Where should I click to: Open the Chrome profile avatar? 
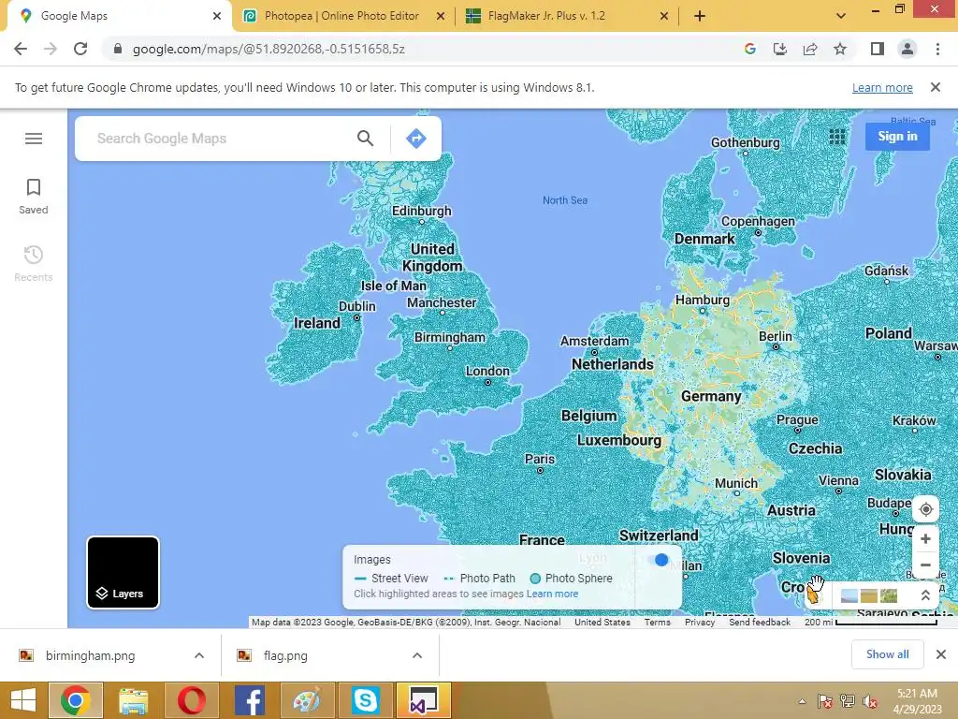(907, 49)
